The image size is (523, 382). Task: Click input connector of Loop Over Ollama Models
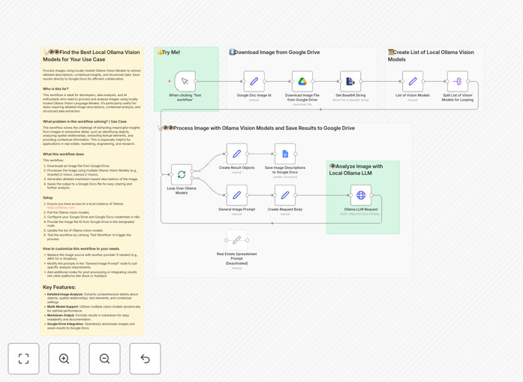tap(171, 174)
